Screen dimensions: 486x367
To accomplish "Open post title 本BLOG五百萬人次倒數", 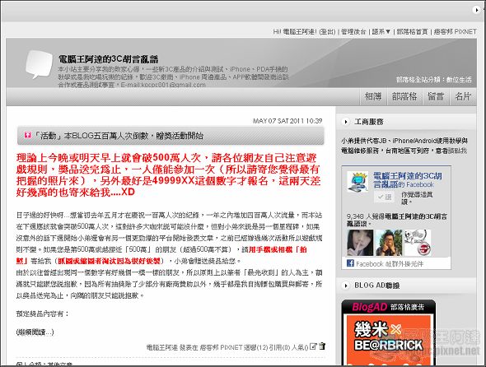I will click(x=119, y=136).
